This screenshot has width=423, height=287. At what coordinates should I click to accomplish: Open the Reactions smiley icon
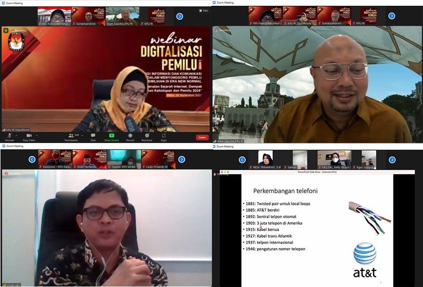click(147, 136)
